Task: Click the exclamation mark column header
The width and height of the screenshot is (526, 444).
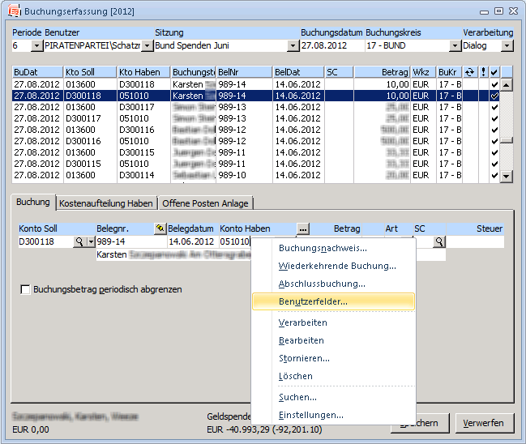Action: 483,72
